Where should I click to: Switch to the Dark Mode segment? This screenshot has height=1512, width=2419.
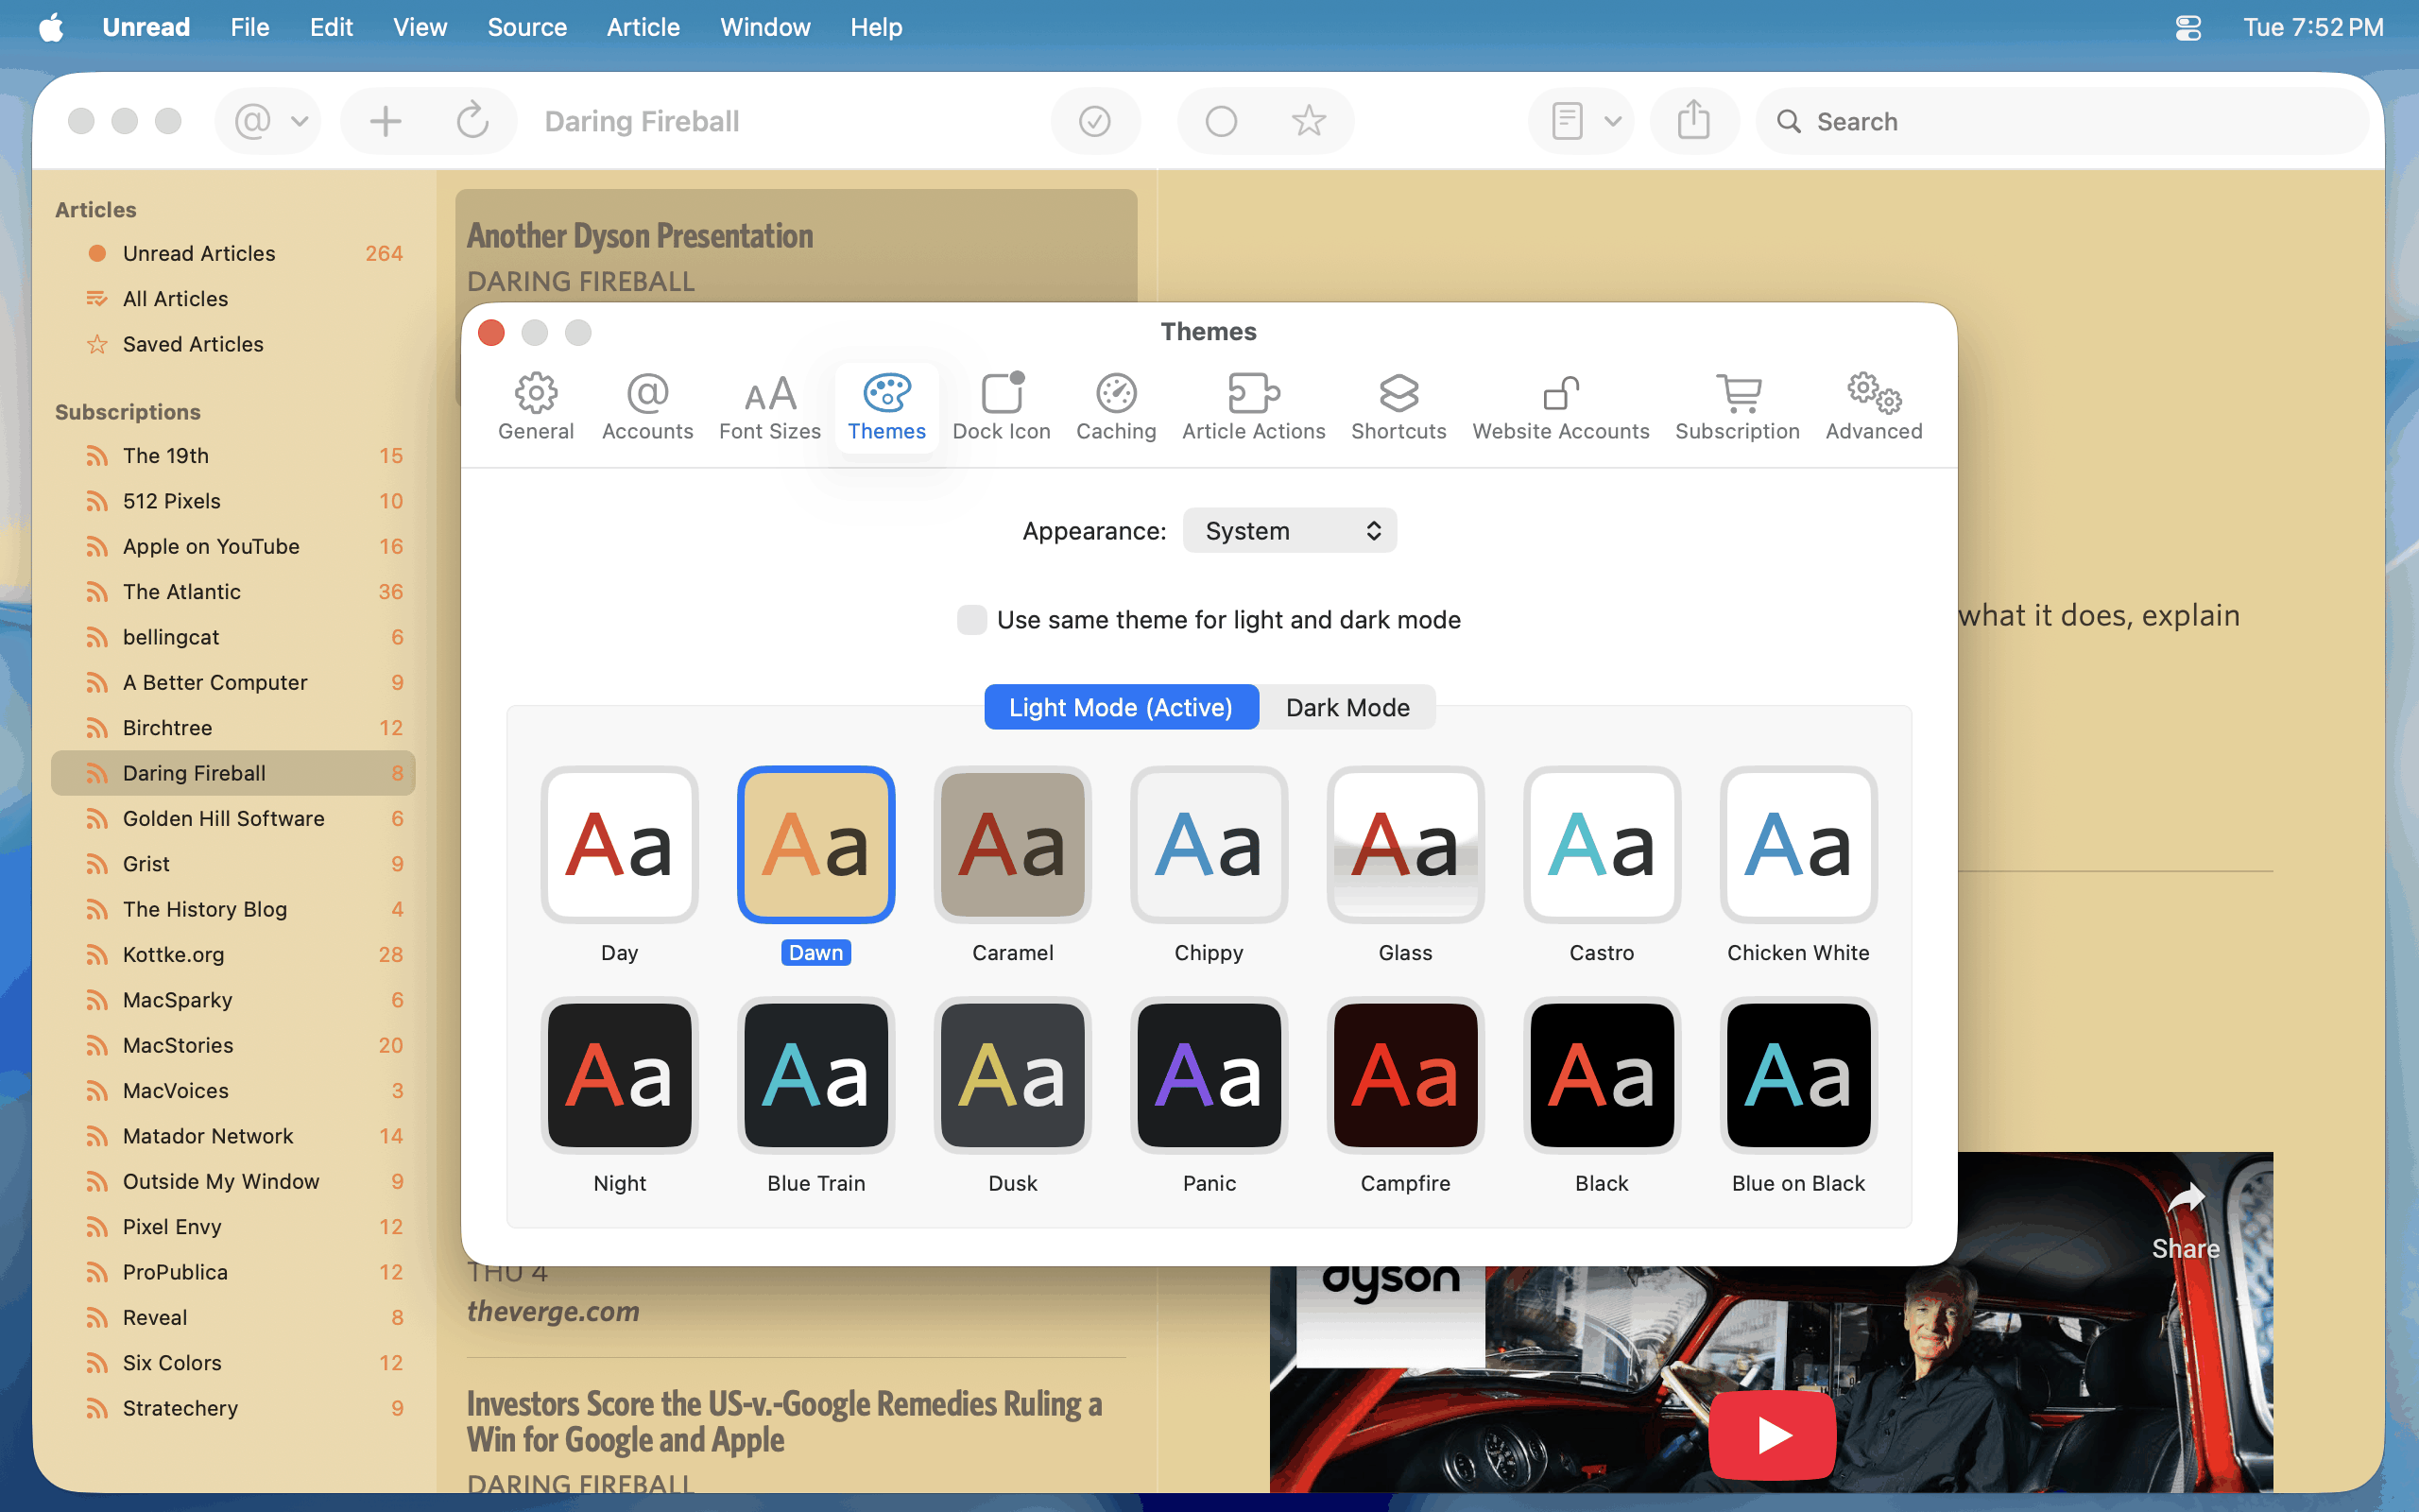[1347, 707]
